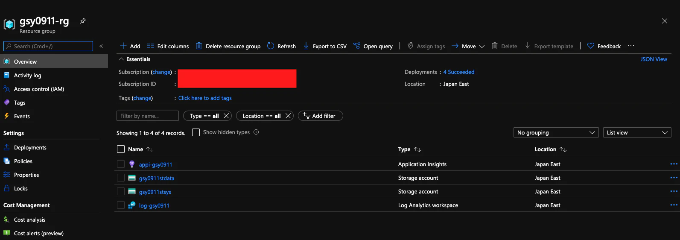Image resolution: width=680 pixels, height=240 pixels.
Task: Pin the gsy0911-rg resource group
Action: coord(83,21)
